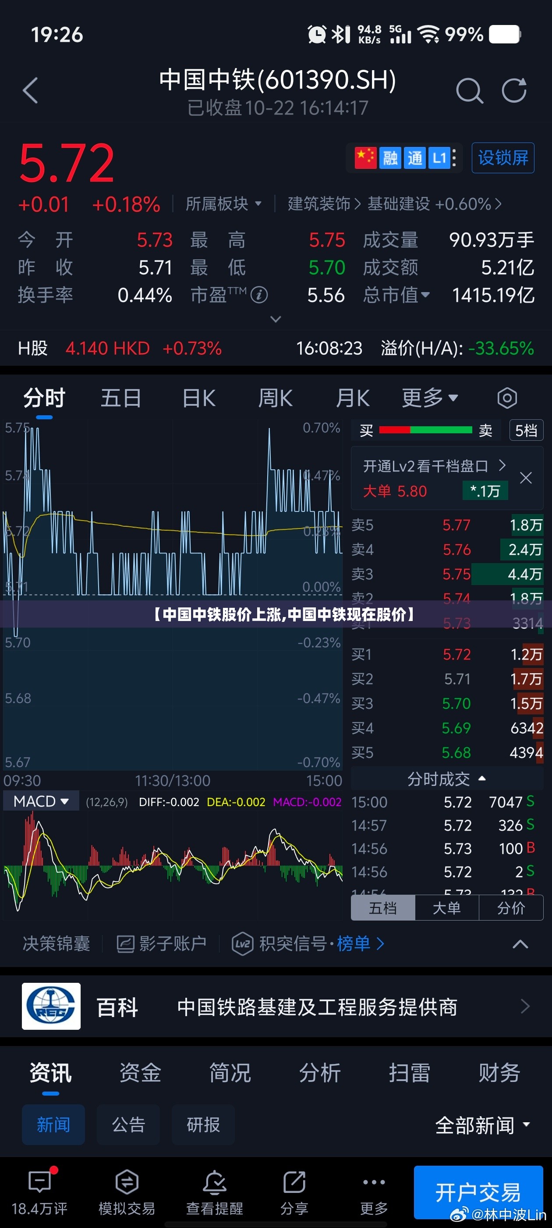The height and width of the screenshot is (1228, 552).
Task: Open the MACD indicator dropdown
Action: click(x=40, y=801)
